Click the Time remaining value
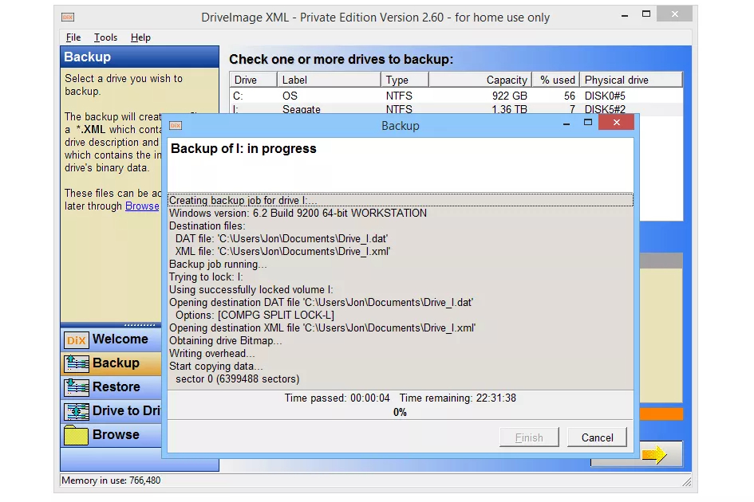 [x=495, y=398]
